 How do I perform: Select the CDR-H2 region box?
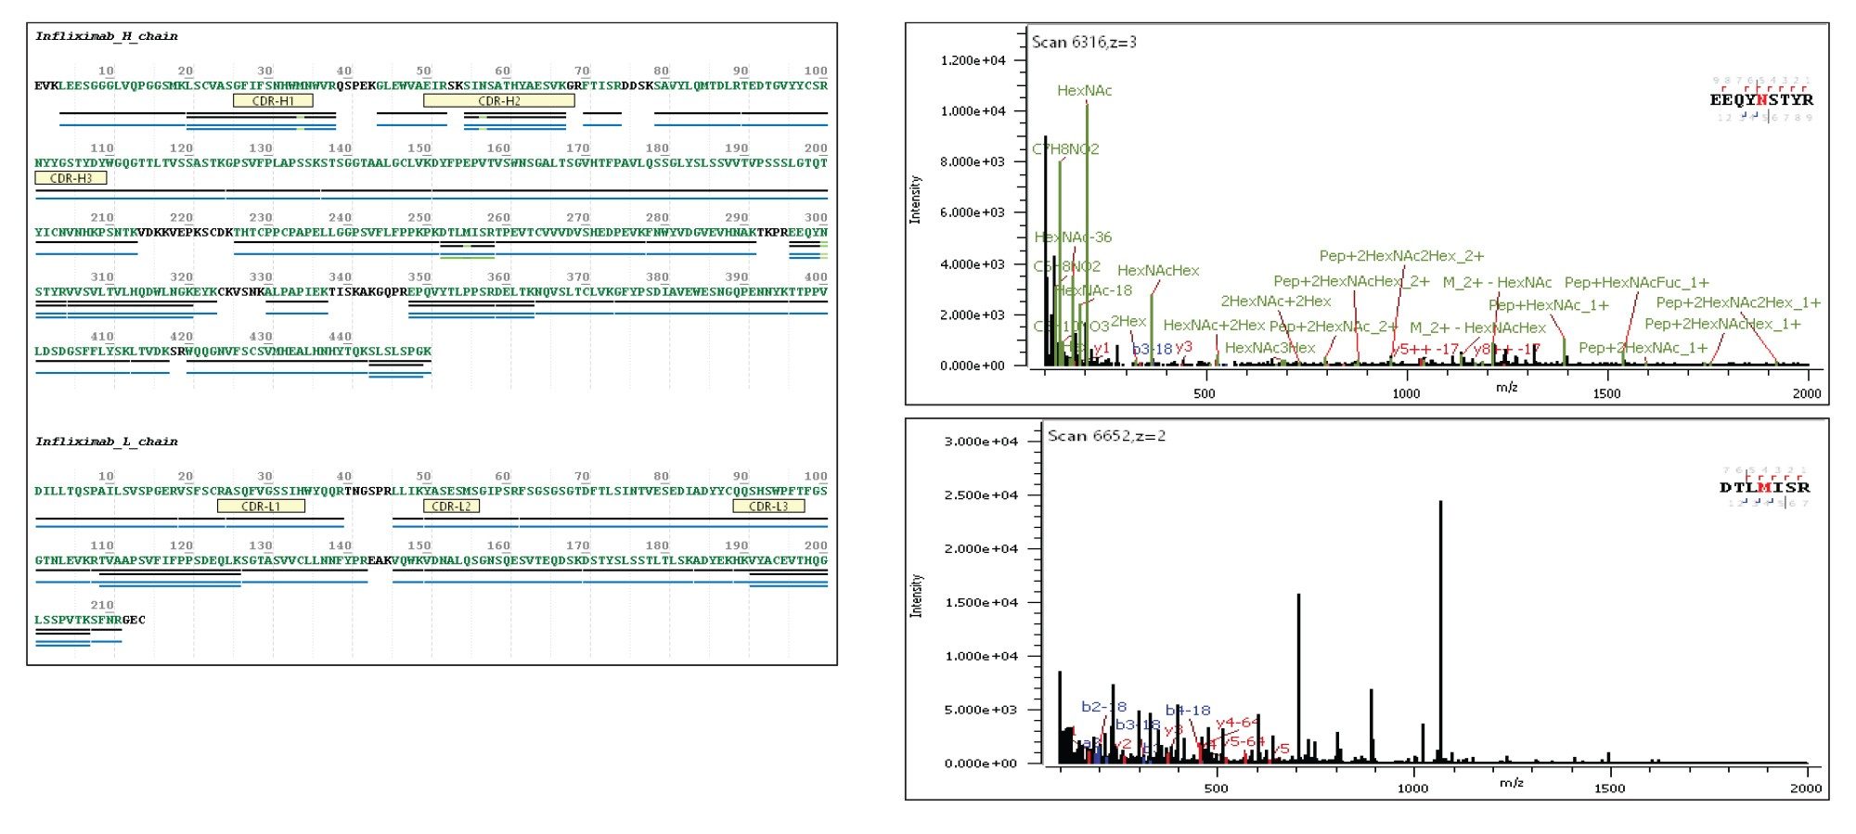499,101
